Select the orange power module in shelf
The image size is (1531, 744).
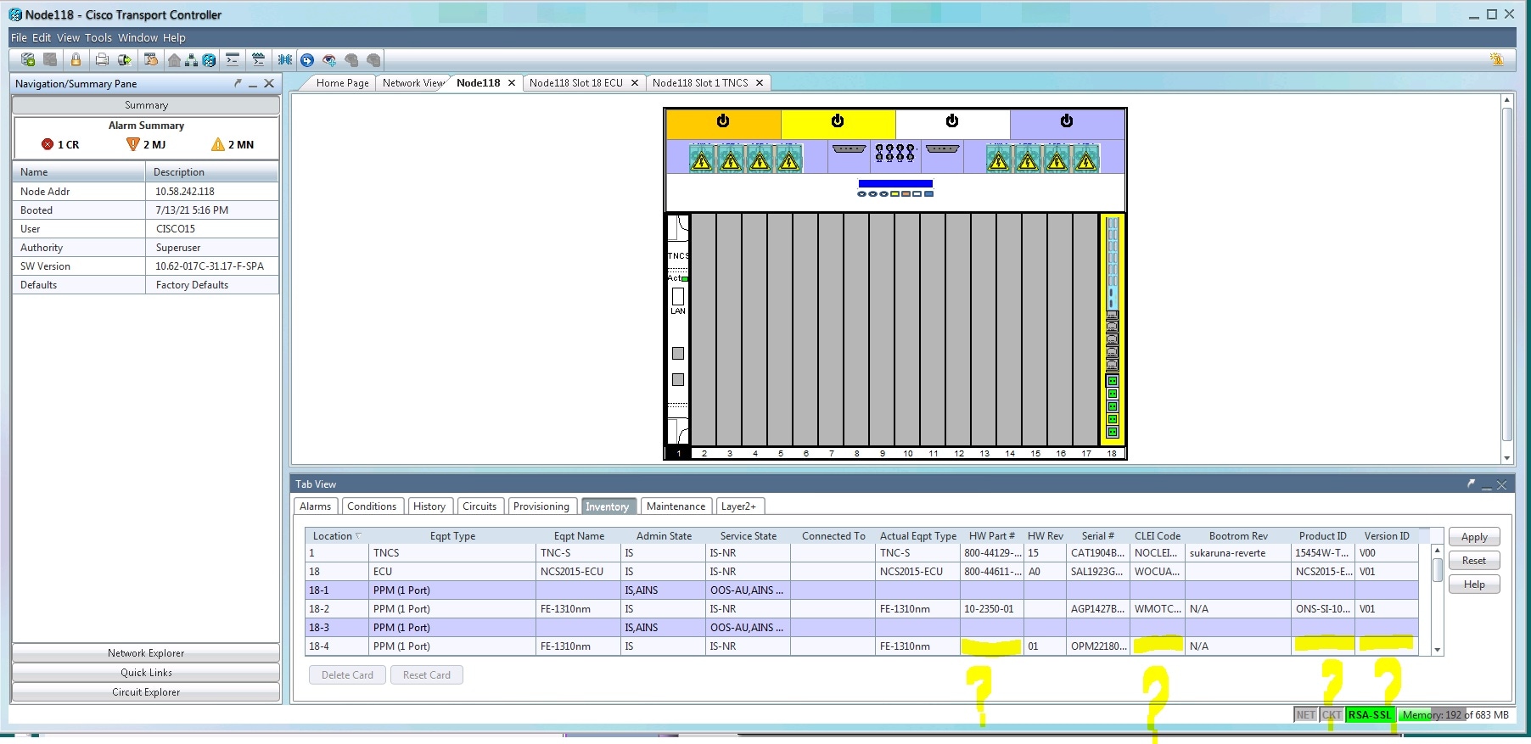coord(723,124)
